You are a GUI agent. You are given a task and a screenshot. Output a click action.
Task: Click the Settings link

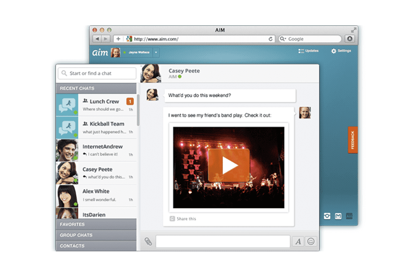click(344, 51)
